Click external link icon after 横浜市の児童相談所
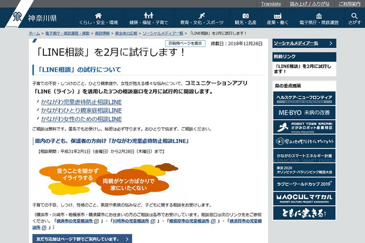This screenshot has height=243, width=365. coord(96,221)
